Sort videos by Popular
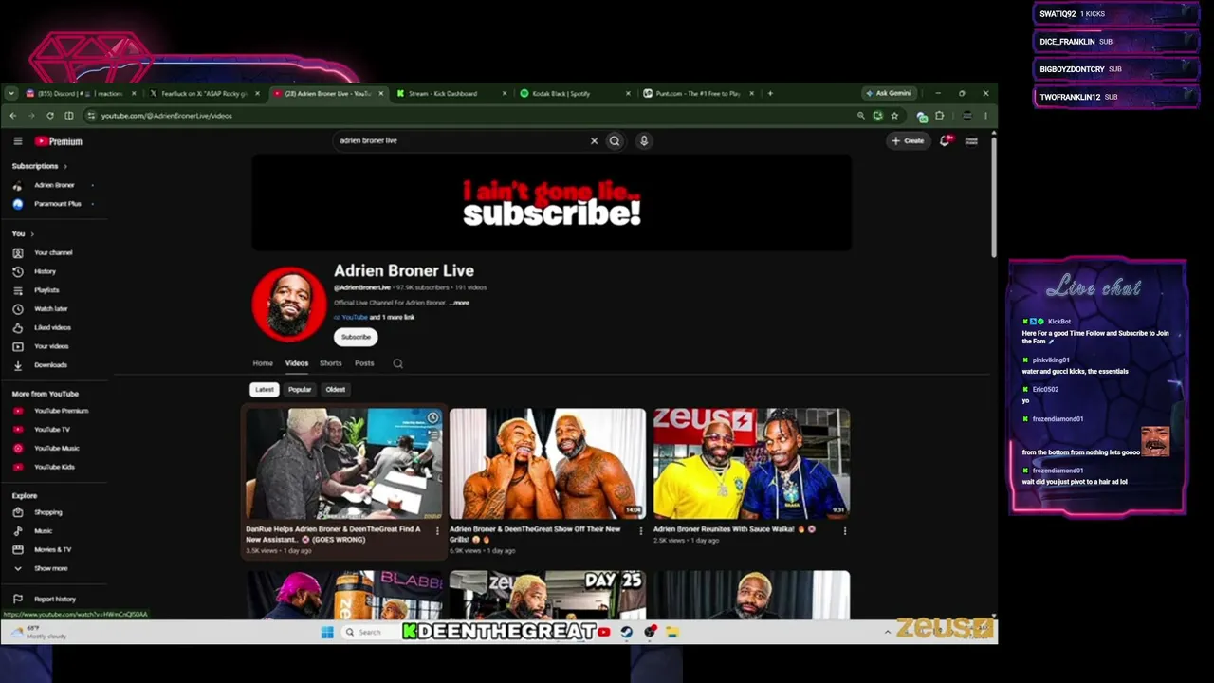Screen dimensions: 1214x683 pos(300,390)
